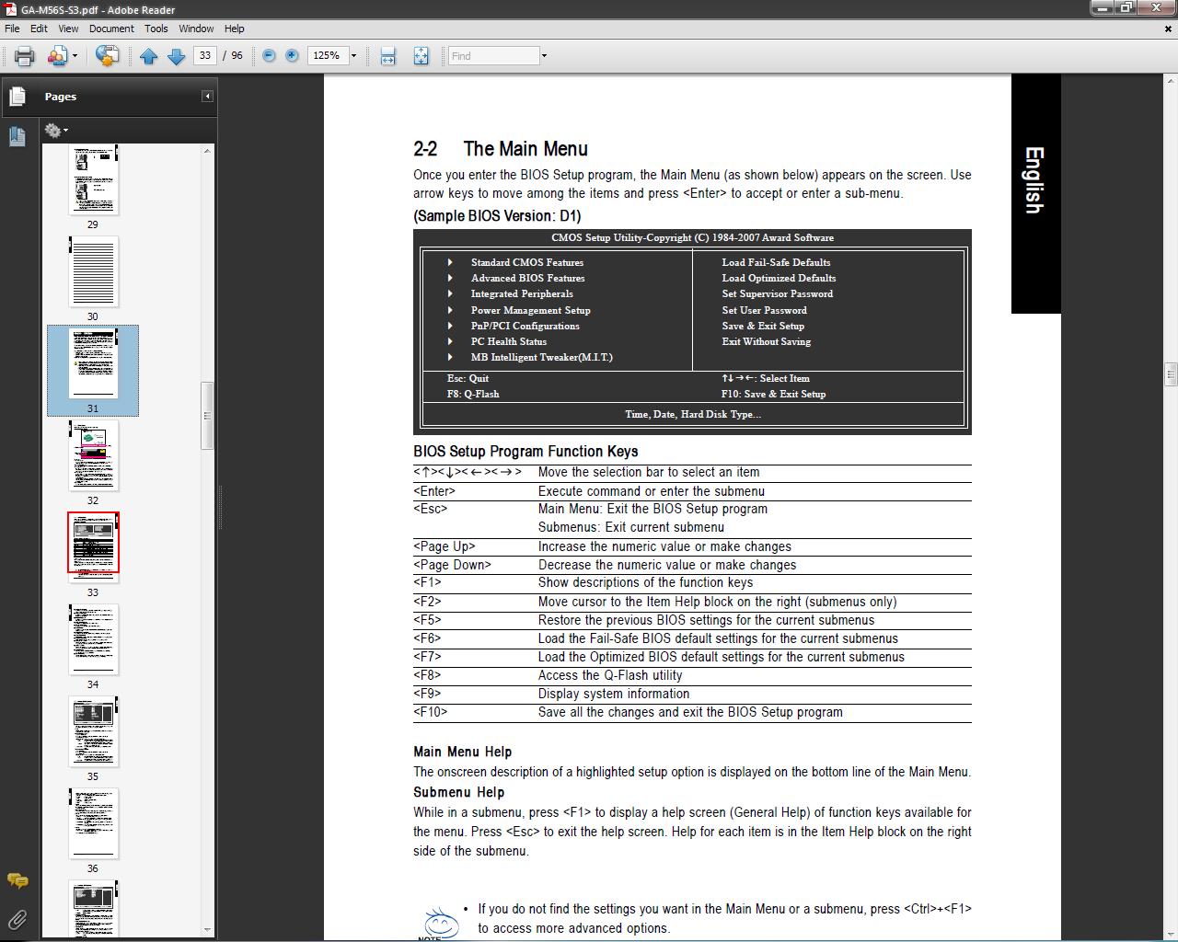Open the File menu
1178x942 pixels.
click(12, 29)
